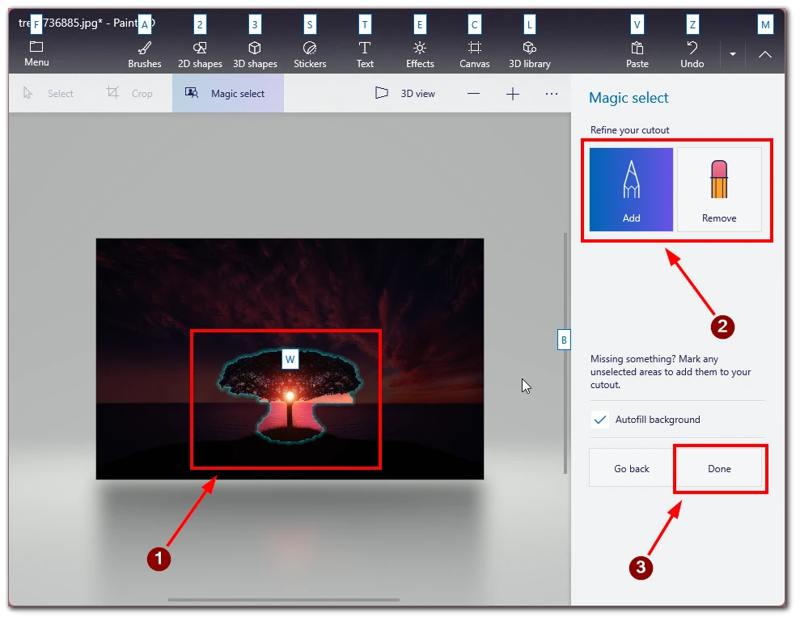
Task: Collapse the ribbon with the chevron
Action: (x=764, y=54)
